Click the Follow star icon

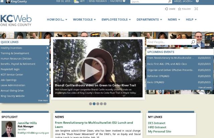(x=180, y=9)
